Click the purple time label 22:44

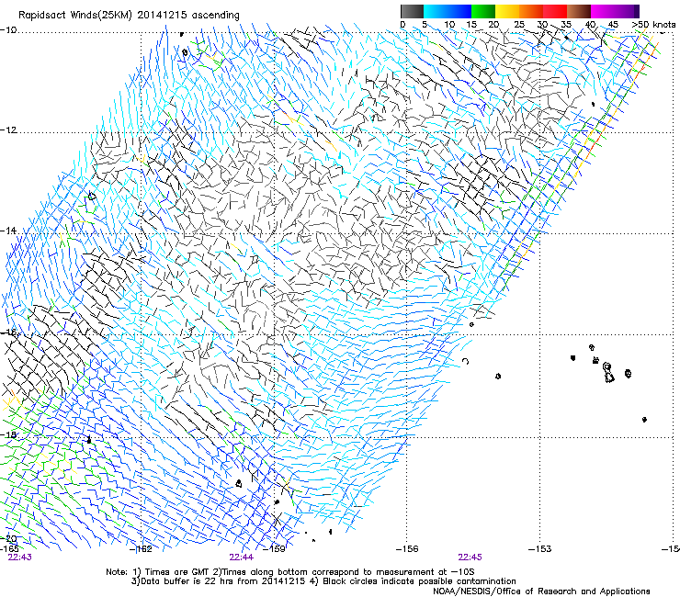pos(241,558)
